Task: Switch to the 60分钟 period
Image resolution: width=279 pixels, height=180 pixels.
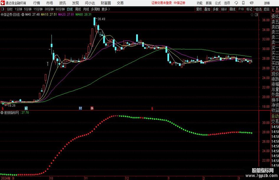Action: [x=60, y=9]
